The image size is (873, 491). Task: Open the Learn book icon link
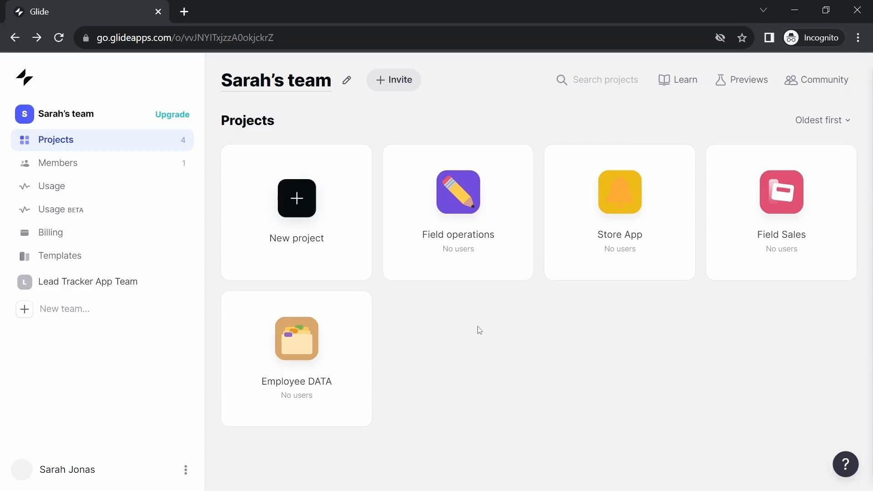coord(677,80)
